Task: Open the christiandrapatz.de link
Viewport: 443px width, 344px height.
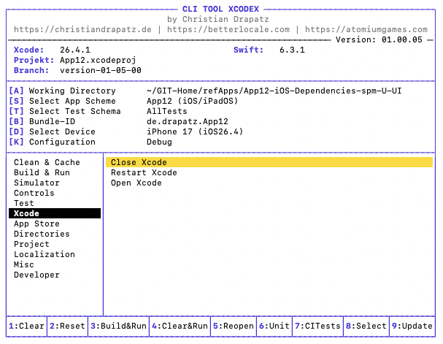Action: click(82, 29)
